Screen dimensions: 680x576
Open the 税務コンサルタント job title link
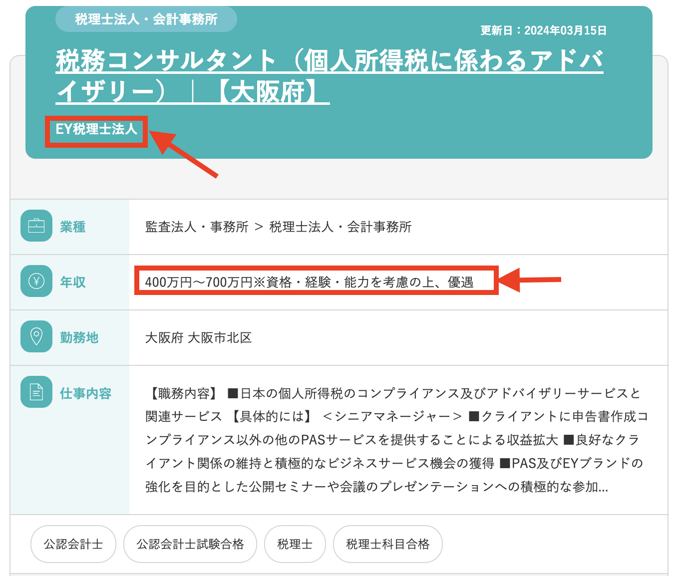[x=329, y=76]
